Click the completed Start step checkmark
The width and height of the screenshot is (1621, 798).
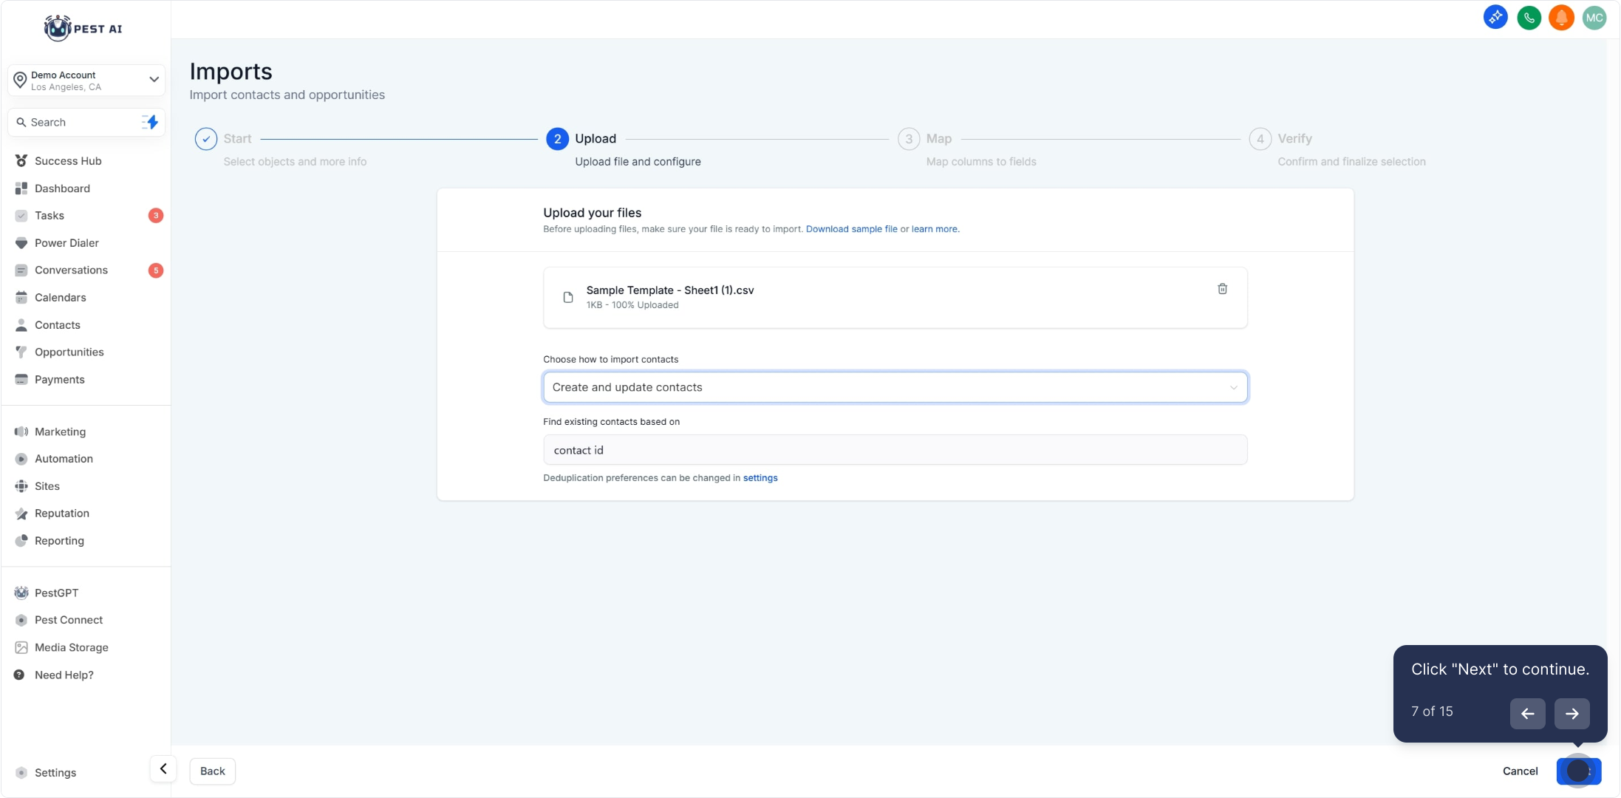[x=206, y=139]
